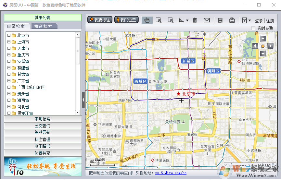Click the zoom out magnifier tool

(x=170, y=20)
